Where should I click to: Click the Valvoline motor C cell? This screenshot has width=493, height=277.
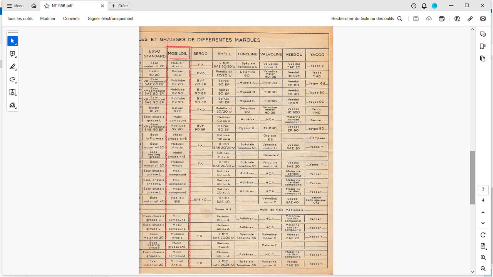(x=270, y=200)
